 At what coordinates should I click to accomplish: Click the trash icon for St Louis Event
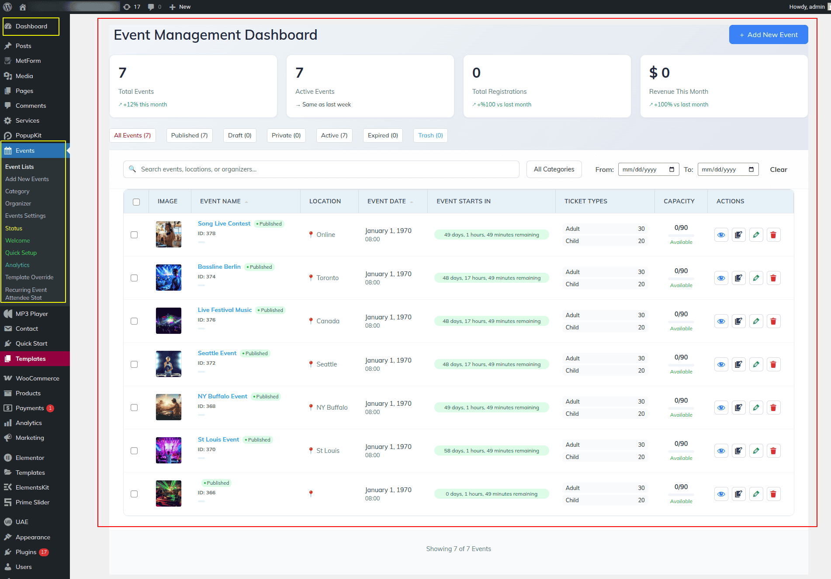click(x=773, y=451)
